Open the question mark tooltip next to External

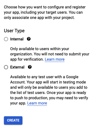click(x=30, y=67)
